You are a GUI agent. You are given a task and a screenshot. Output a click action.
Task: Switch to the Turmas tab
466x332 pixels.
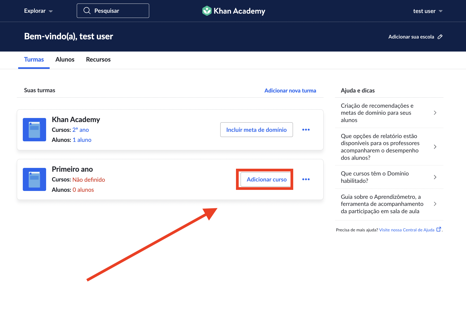(x=34, y=60)
